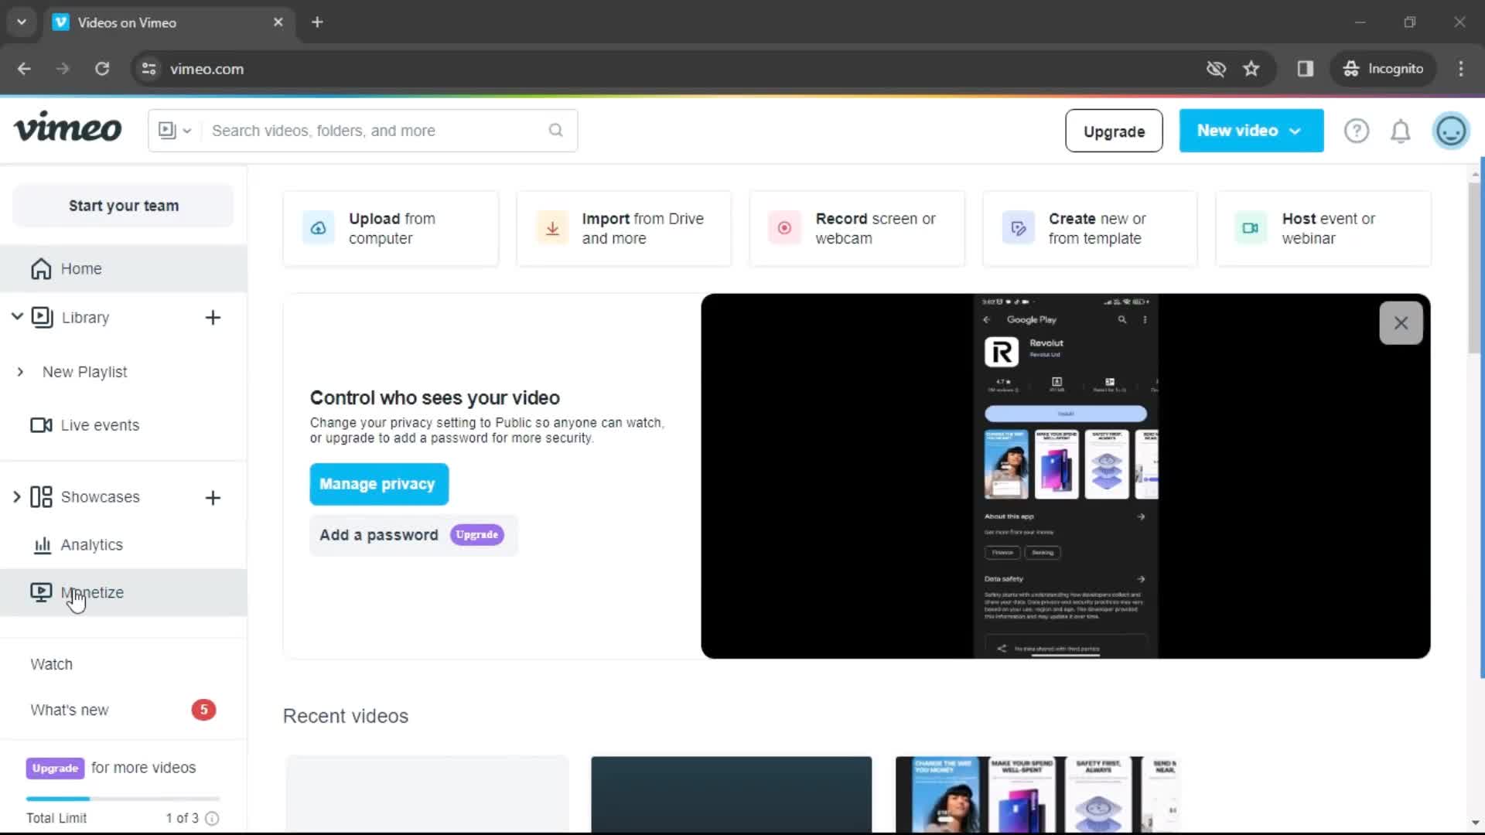Click the notifications bell icon
Viewport: 1485px width, 835px height.
tap(1401, 131)
